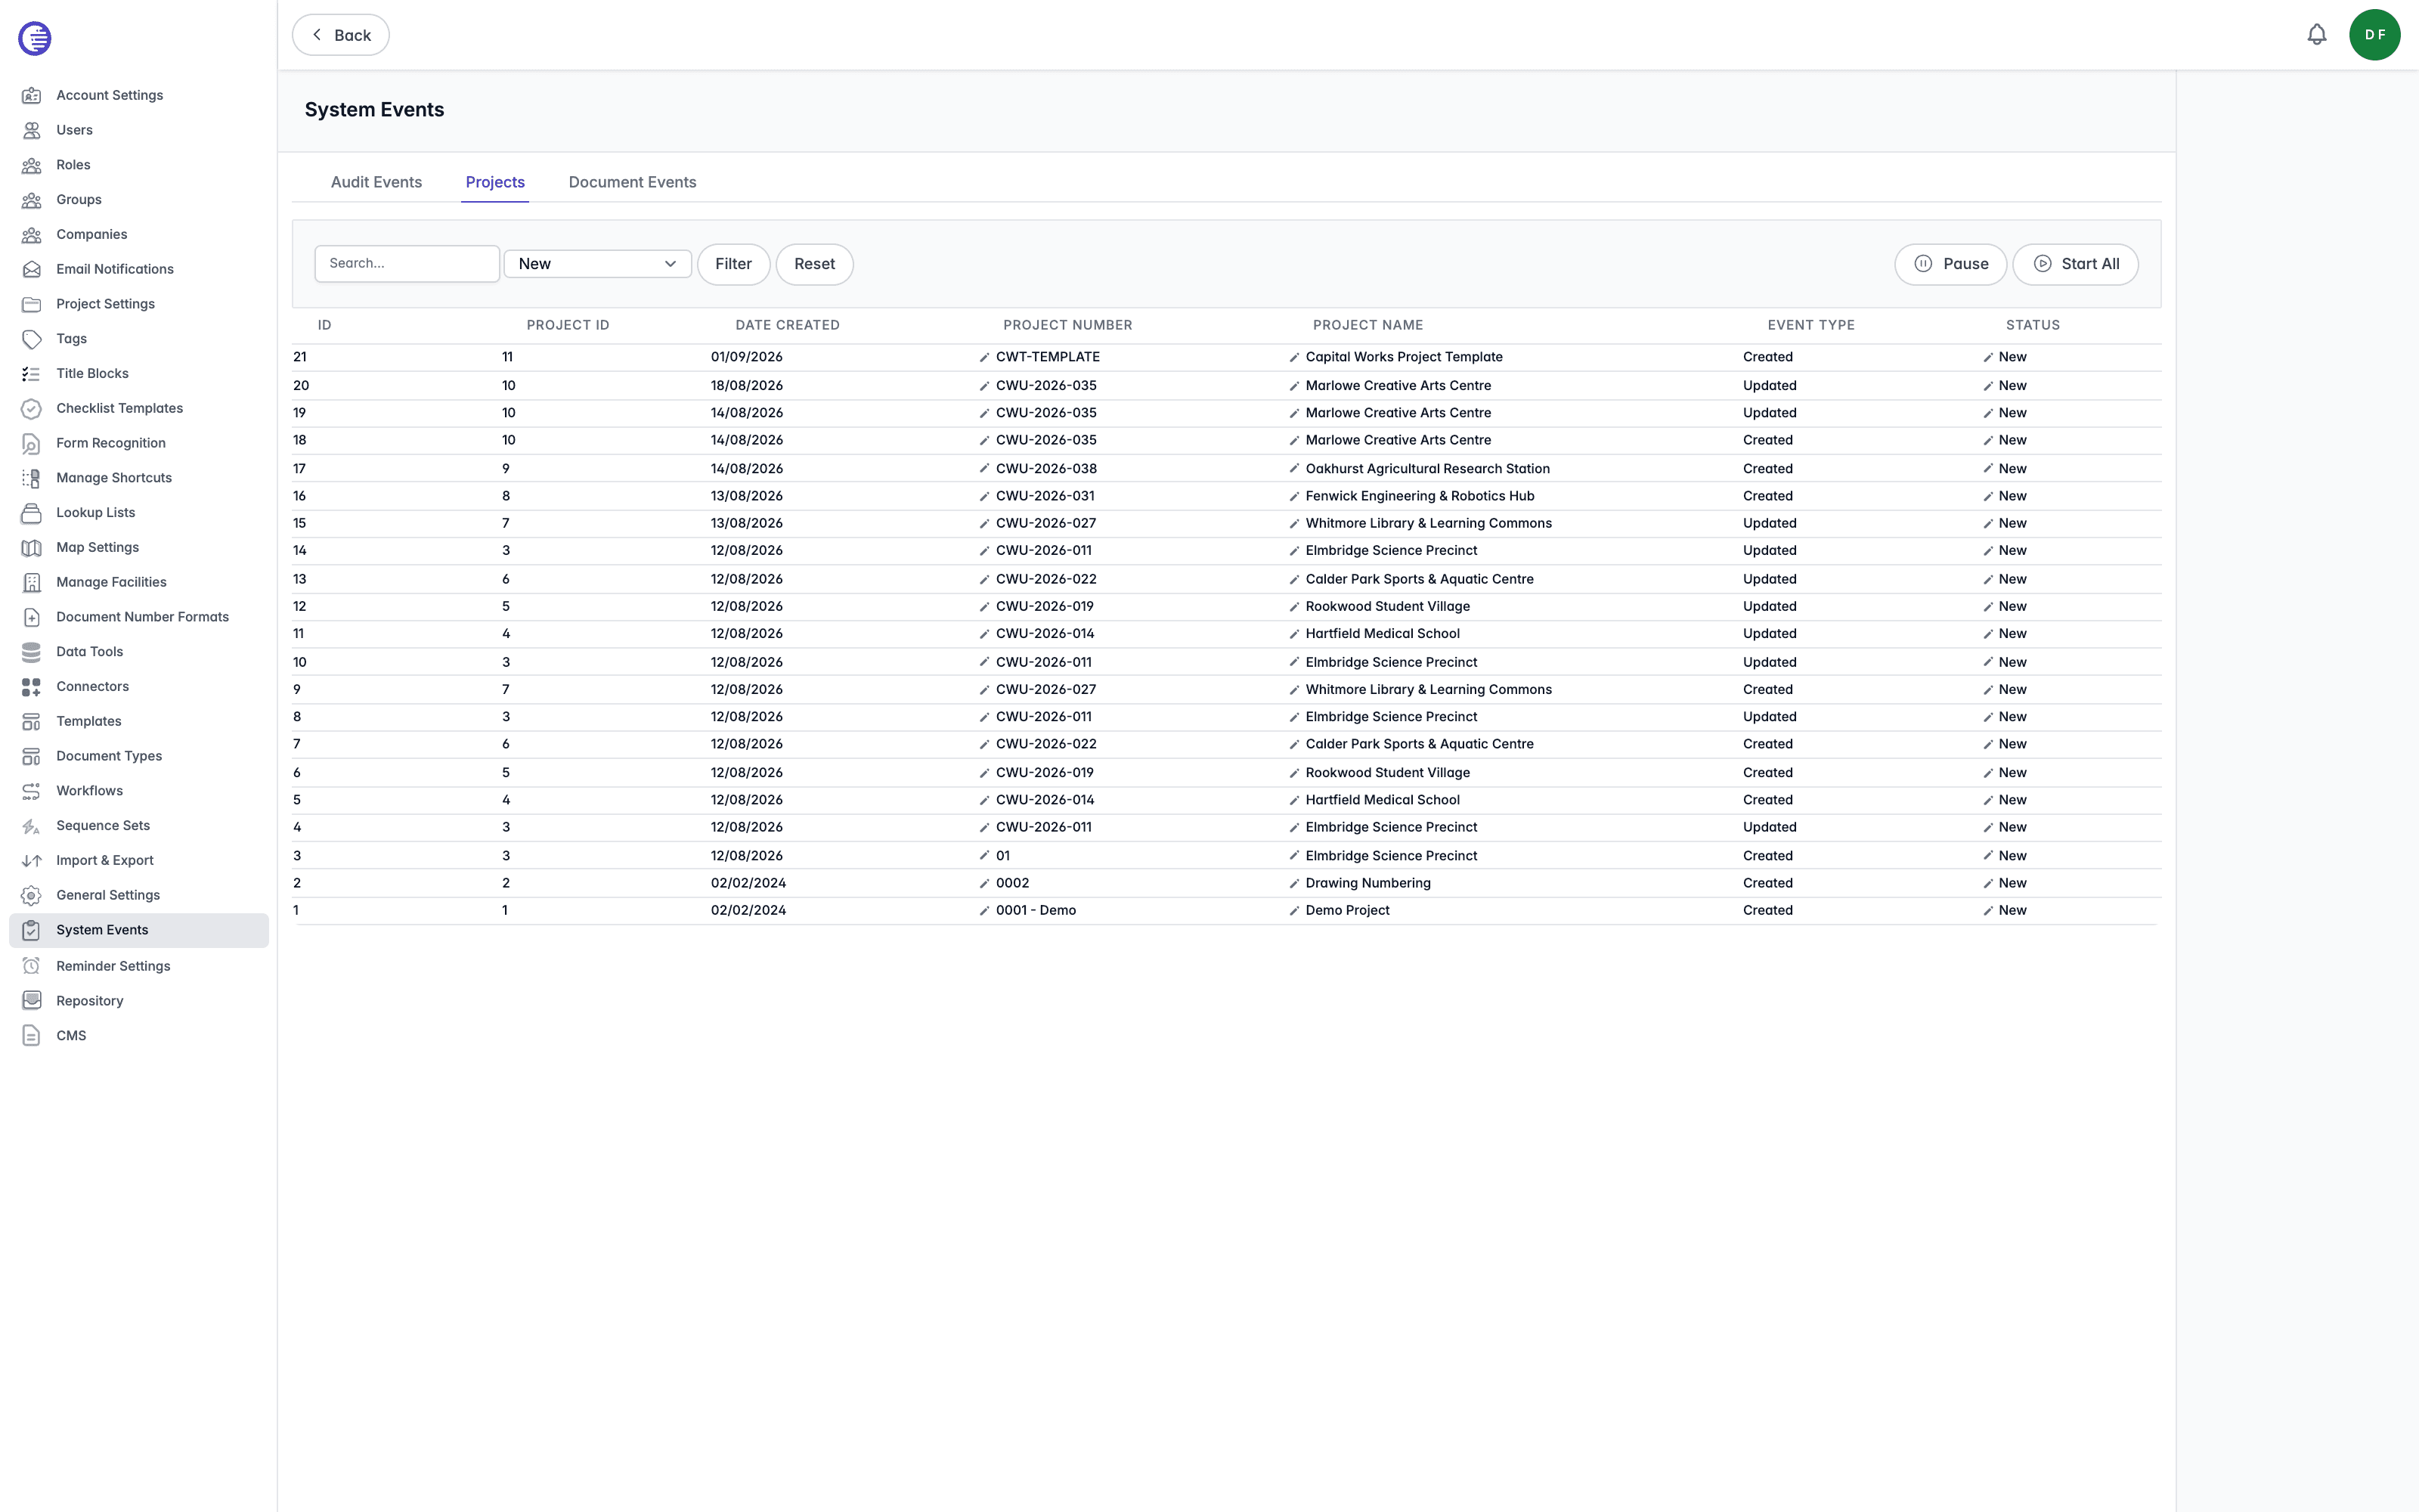Viewport: 2419px width, 1512px height.
Task: Click the DATE CREATED column header
Action: [788, 325]
